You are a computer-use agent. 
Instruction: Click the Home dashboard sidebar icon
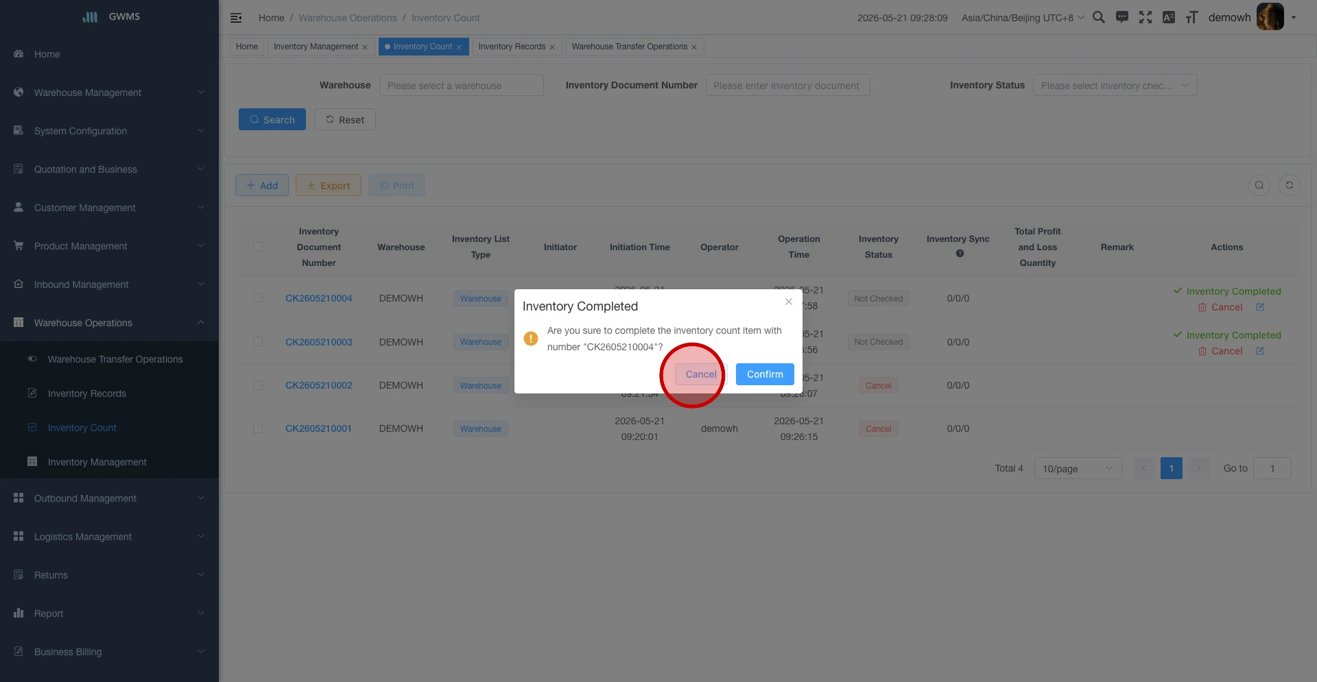[19, 54]
